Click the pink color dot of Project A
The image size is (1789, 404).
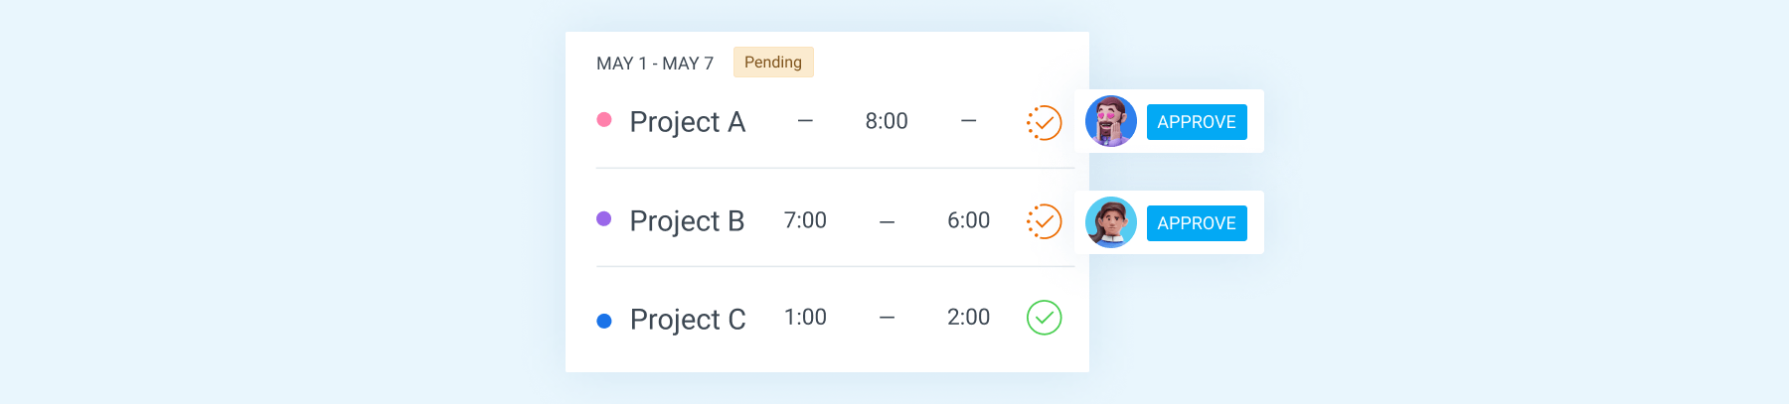603,119
